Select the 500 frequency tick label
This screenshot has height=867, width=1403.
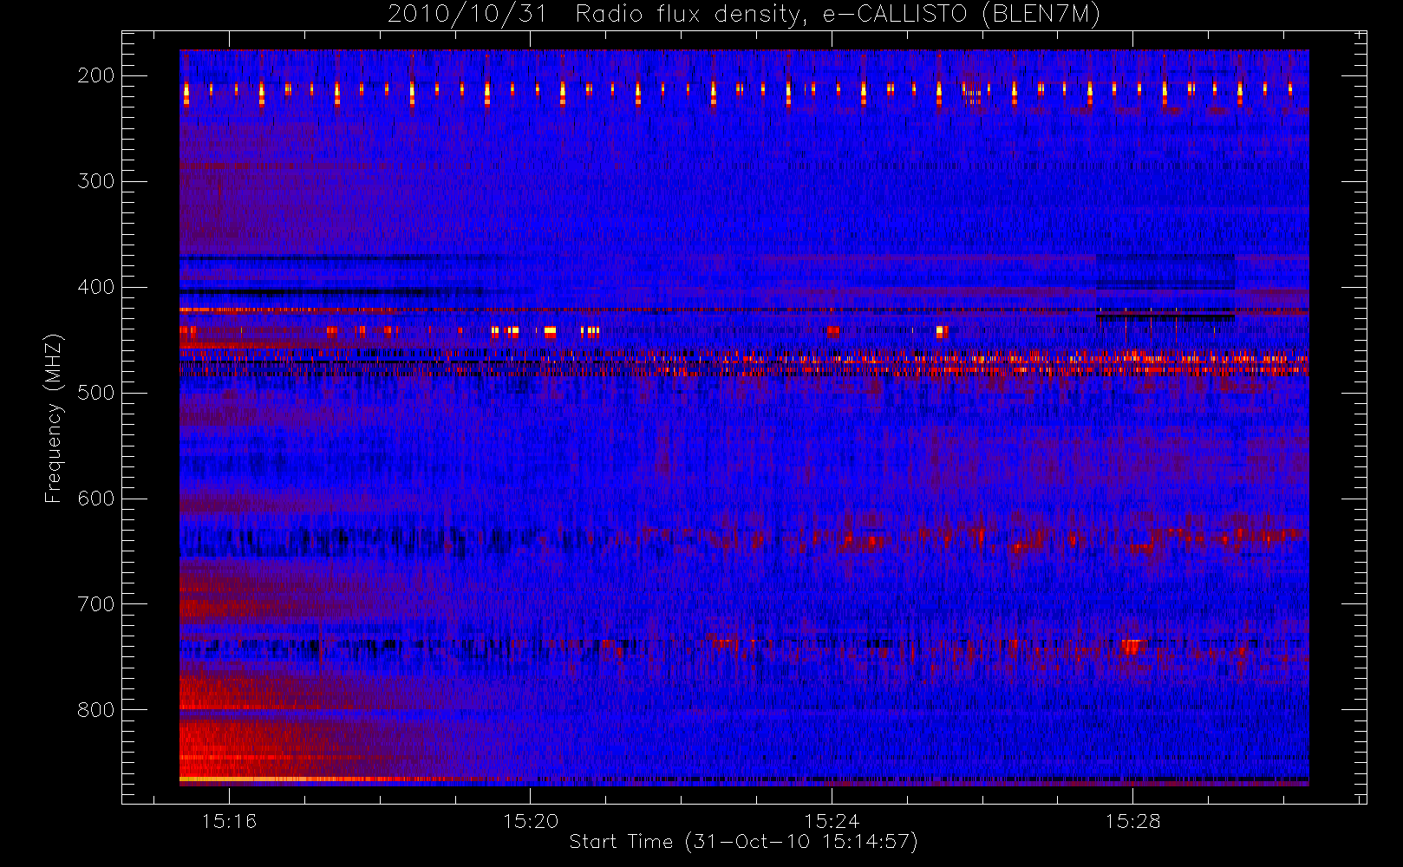(x=96, y=393)
